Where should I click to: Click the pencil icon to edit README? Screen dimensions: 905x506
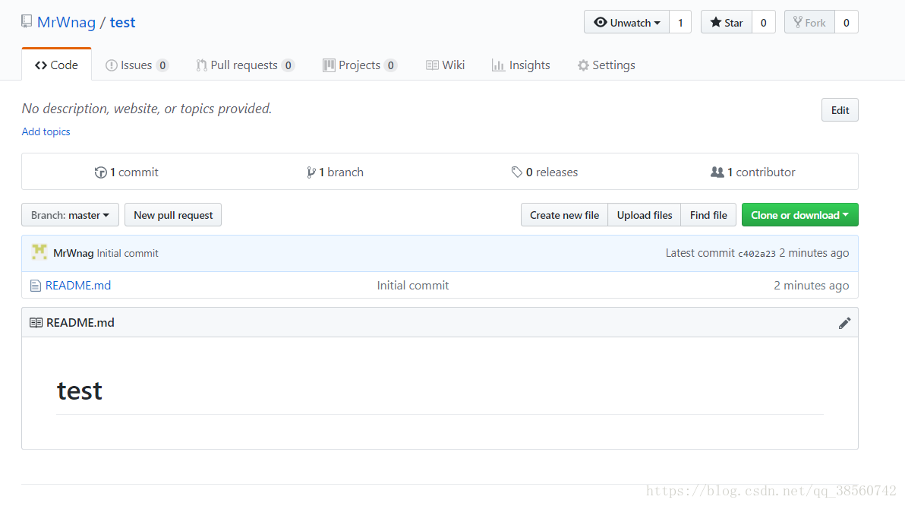click(844, 323)
